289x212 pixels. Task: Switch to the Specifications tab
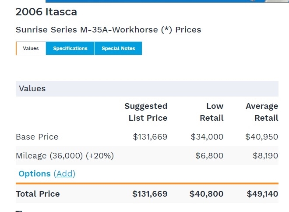(70, 48)
